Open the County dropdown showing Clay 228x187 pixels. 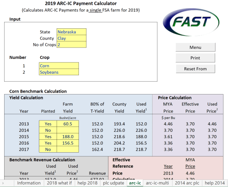[x=71, y=39]
